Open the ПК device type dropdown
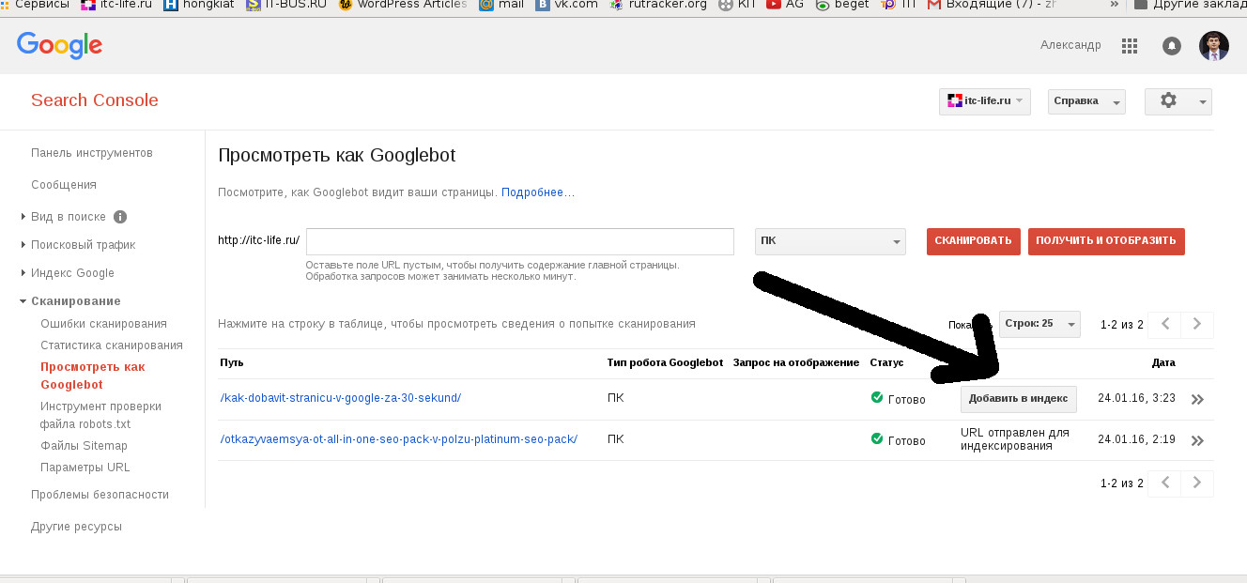Image resolution: width=1247 pixels, height=583 pixels. [830, 241]
